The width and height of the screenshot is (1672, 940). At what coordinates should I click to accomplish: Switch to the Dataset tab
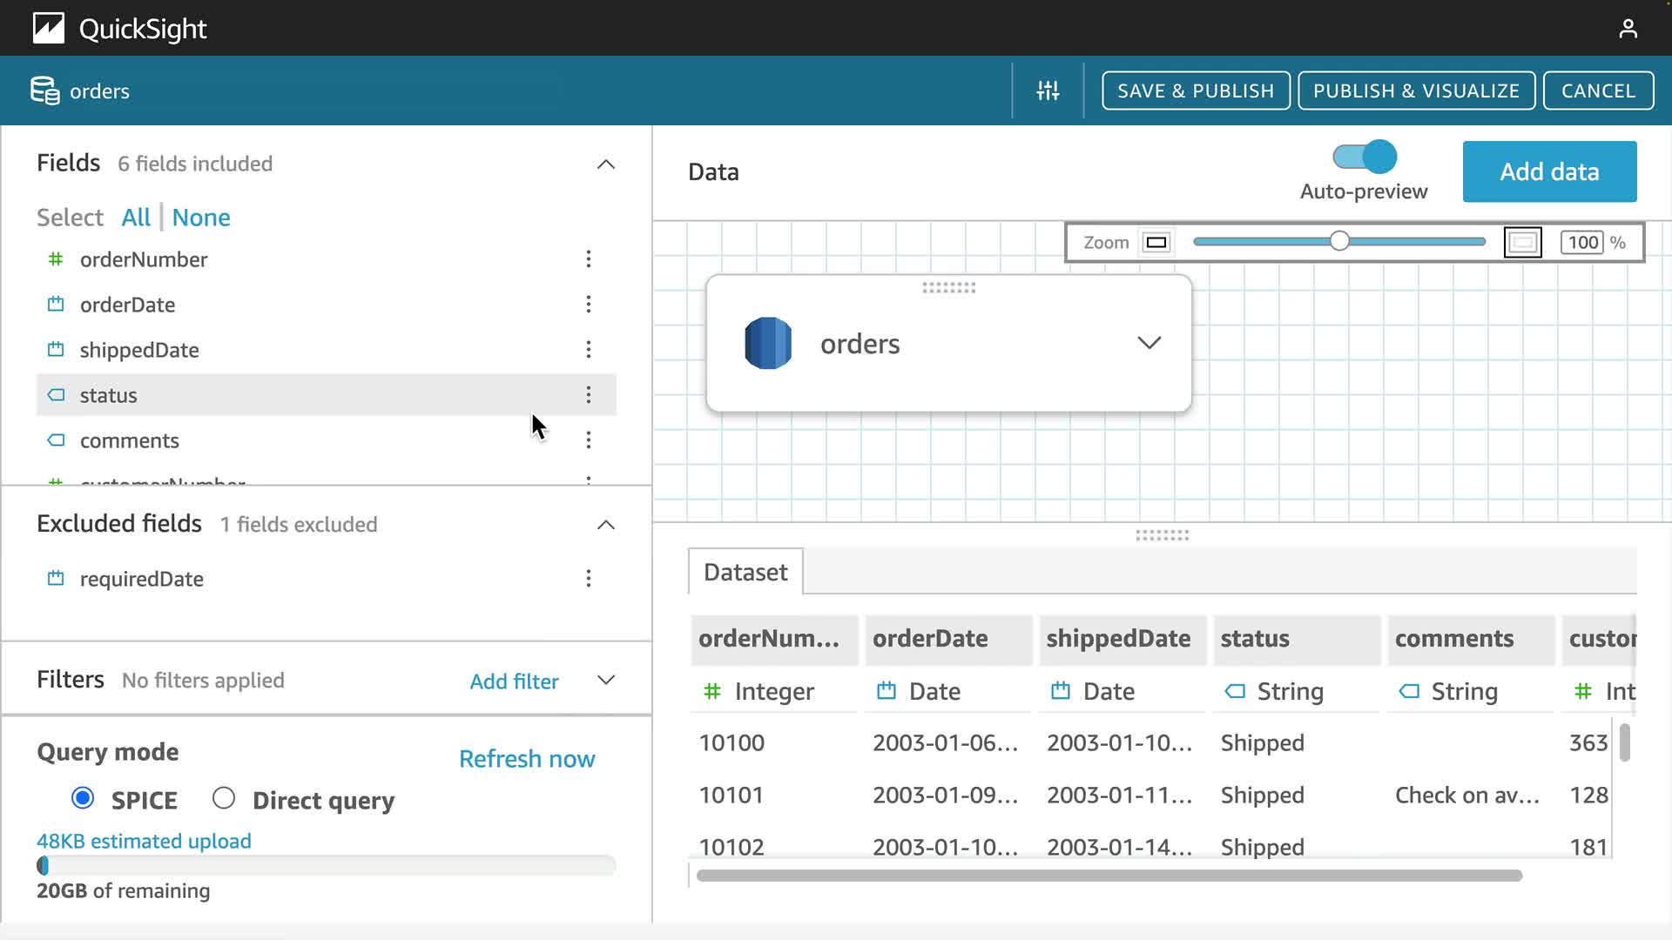745,573
